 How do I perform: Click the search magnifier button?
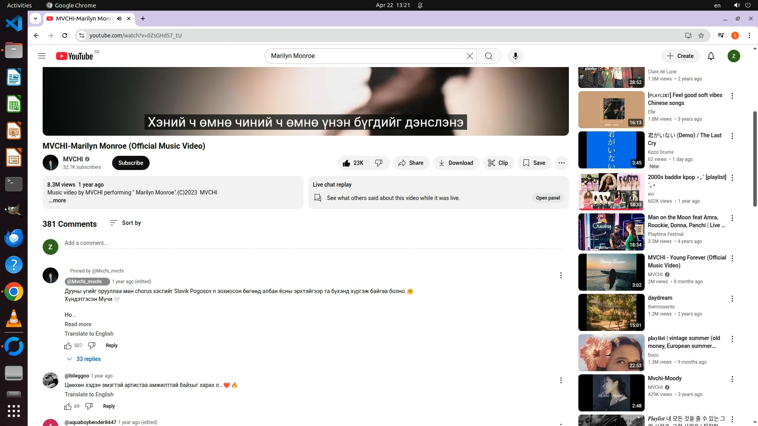pos(488,56)
